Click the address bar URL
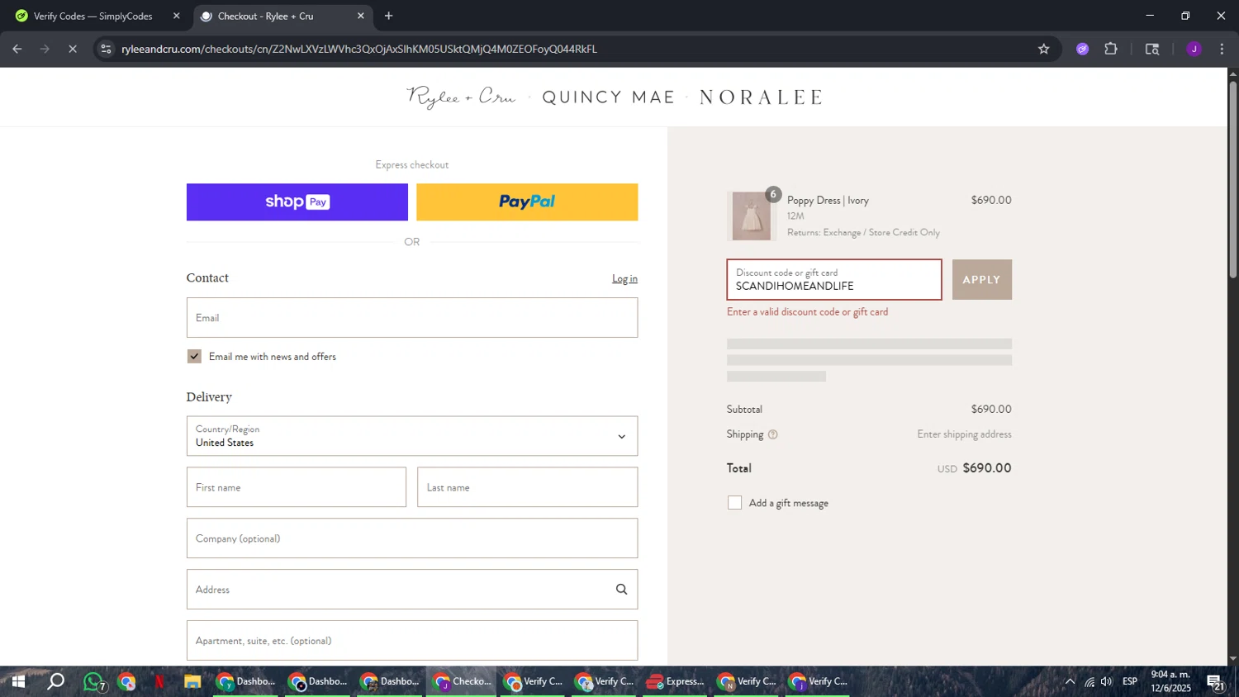This screenshot has width=1239, height=697. point(359,49)
